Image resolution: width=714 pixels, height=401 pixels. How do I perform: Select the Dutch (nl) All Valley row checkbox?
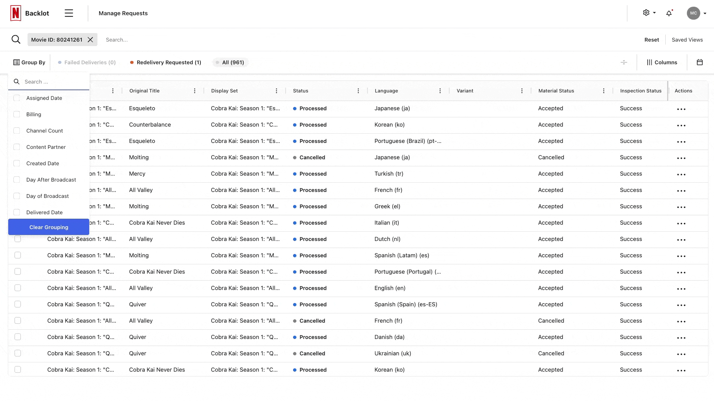(17, 239)
